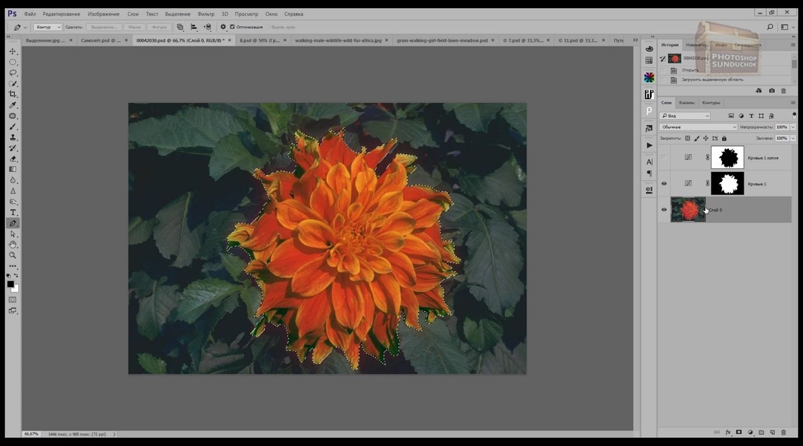Open the pen tool preset picker arrow
This screenshot has width=803, height=446.
[26, 27]
